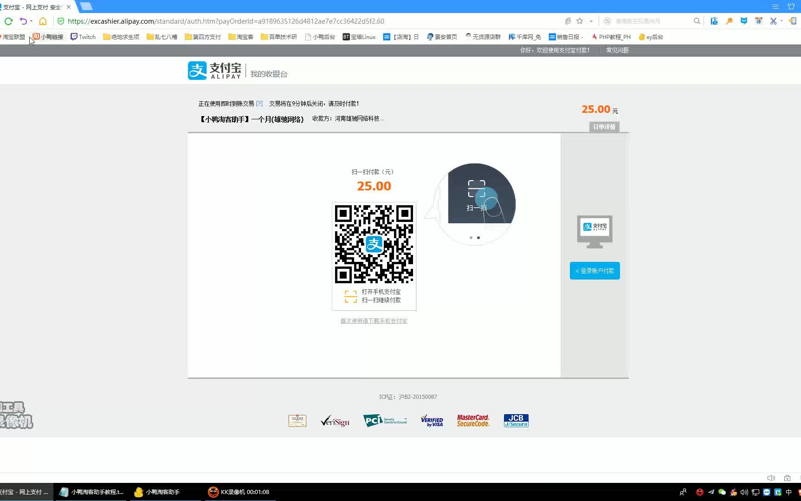Bookmark this page with the star icon
Image resolution: width=801 pixels, height=501 pixels.
580,21
